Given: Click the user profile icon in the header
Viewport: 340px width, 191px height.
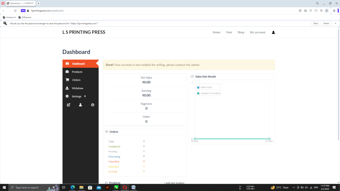Looking at the screenshot, I should pos(273,32).
